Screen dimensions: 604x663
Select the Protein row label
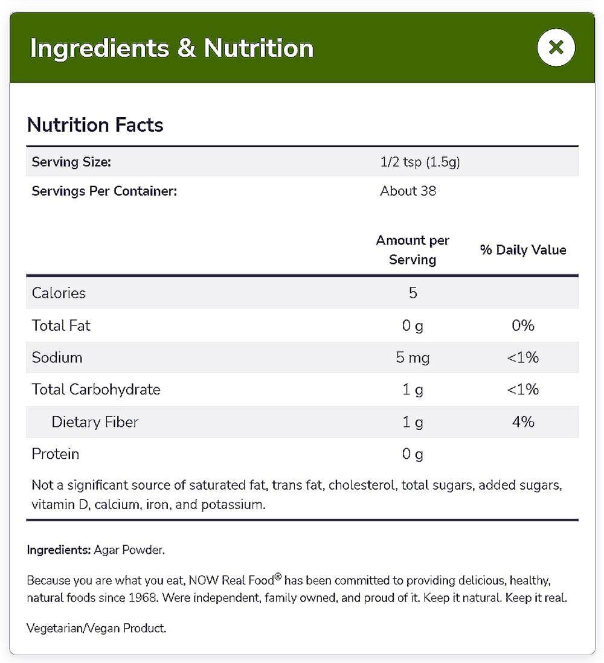[56, 453]
